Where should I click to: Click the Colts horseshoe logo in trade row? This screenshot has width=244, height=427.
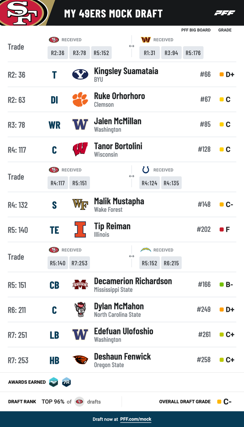tap(146, 170)
